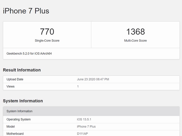
Task: Select the iOS 13.5.1 value
Action: [x=84, y=120]
